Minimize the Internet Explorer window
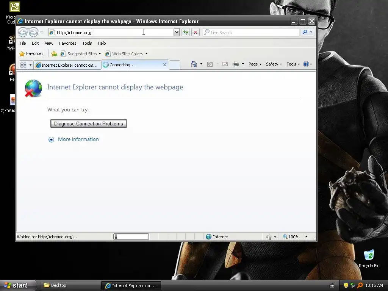This screenshot has height=291, width=388. (x=294, y=21)
